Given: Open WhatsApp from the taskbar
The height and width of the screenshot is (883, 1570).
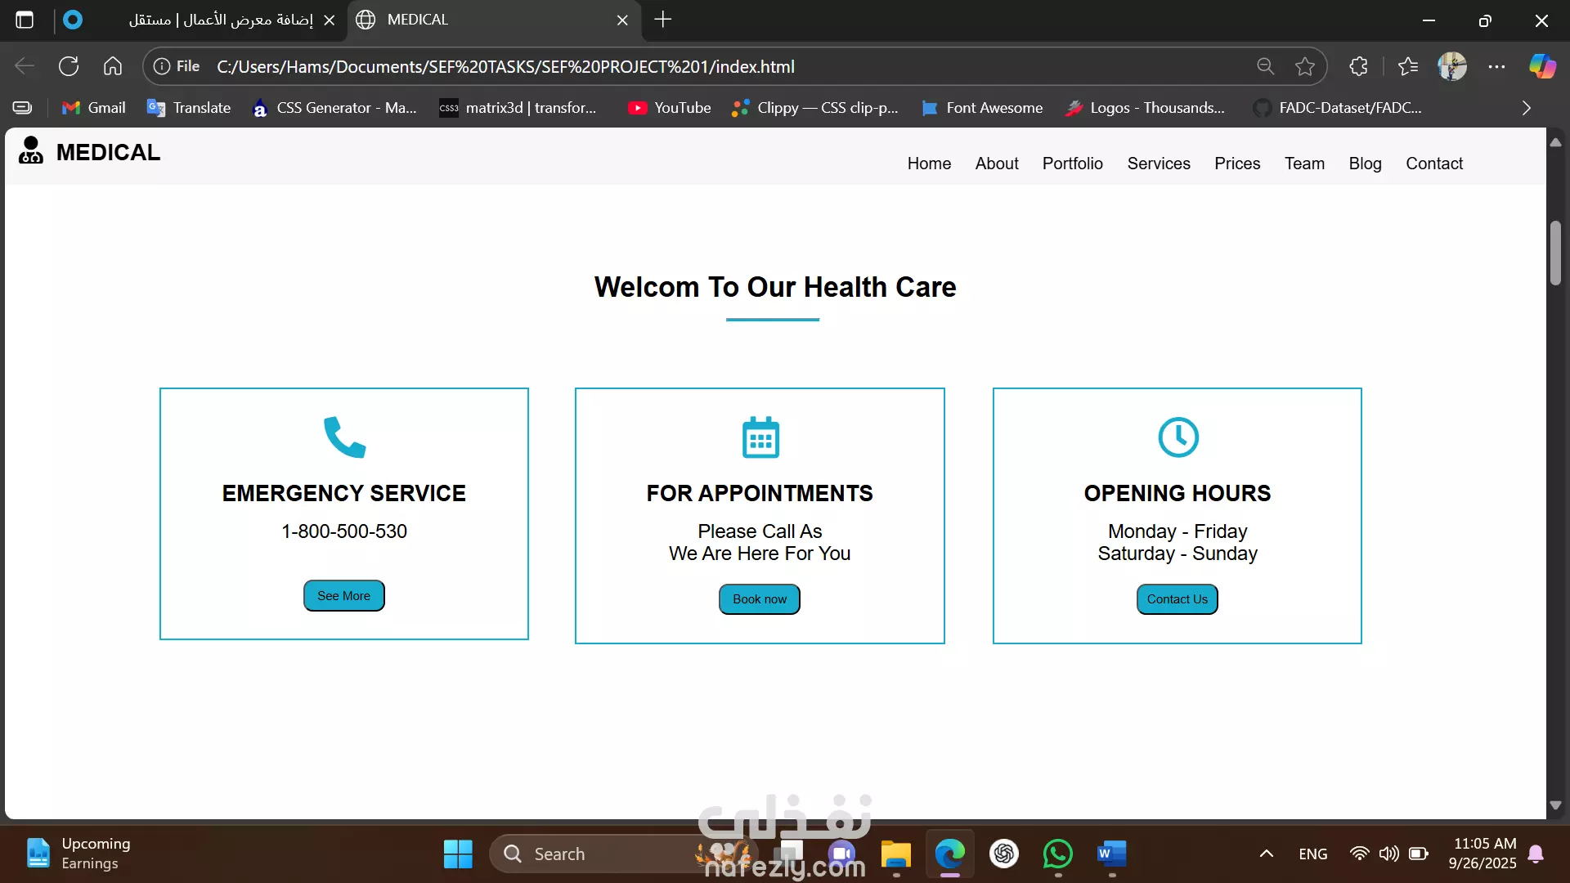Looking at the screenshot, I should point(1057,854).
